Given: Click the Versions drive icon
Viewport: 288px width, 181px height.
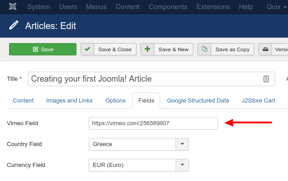Looking at the screenshot, I should (265, 49).
